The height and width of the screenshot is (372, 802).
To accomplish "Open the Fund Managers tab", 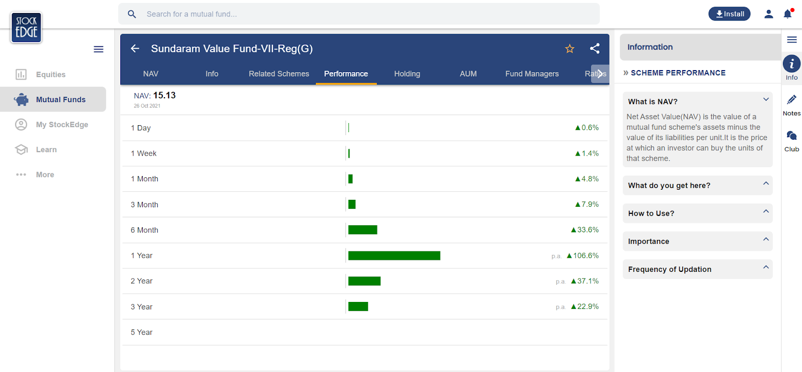I will click(532, 74).
